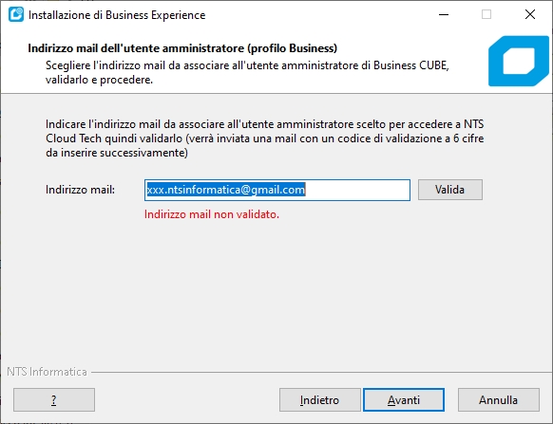Click the "NTS Informatica" footer label

click(47, 372)
